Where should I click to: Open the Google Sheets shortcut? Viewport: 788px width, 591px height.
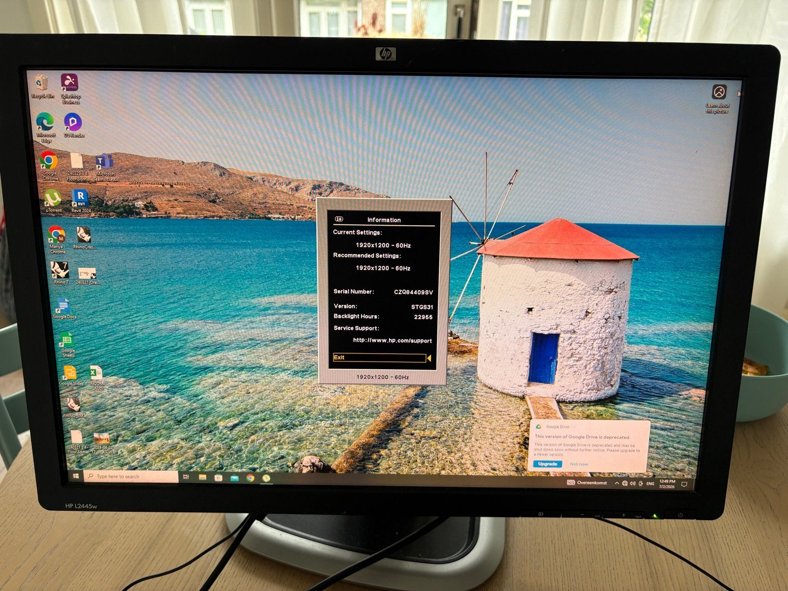pos(67,344)
